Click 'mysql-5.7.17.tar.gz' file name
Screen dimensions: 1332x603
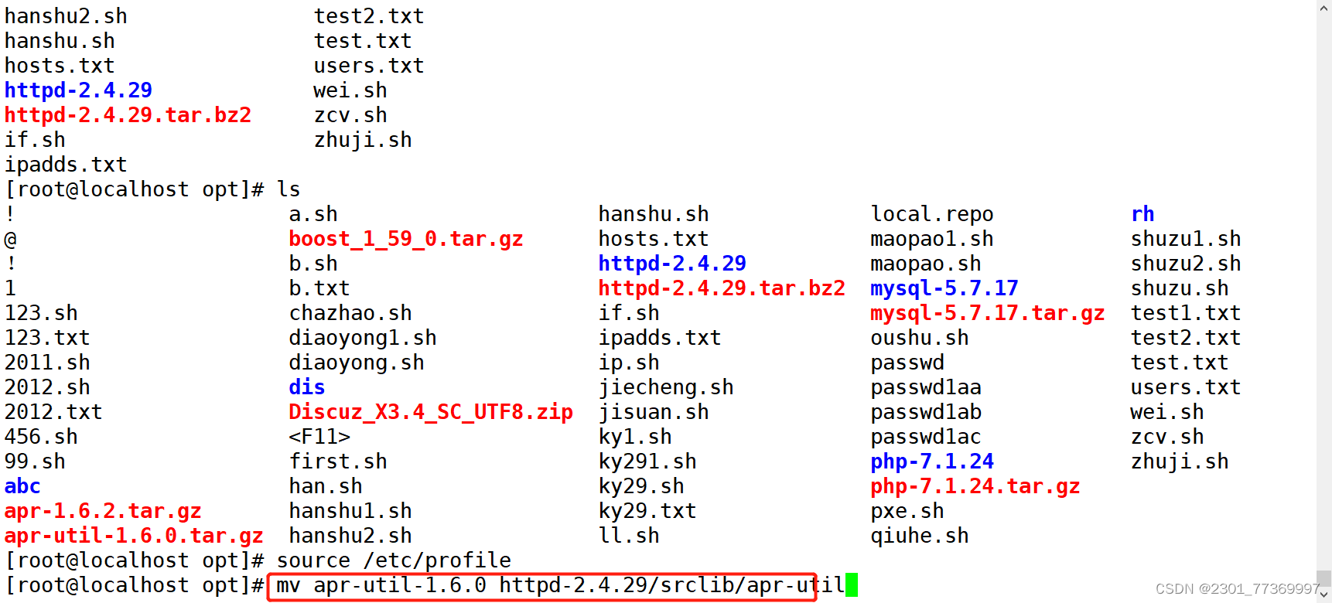(x=988, y=313)
